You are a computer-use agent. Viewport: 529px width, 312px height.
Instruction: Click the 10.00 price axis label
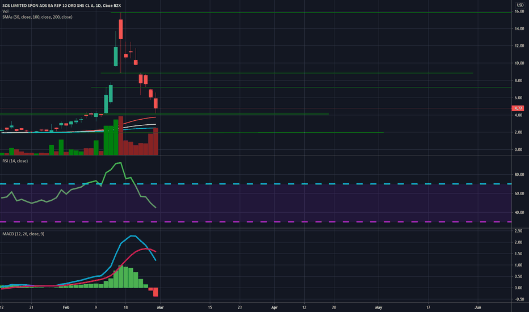[x=519, y=63]
